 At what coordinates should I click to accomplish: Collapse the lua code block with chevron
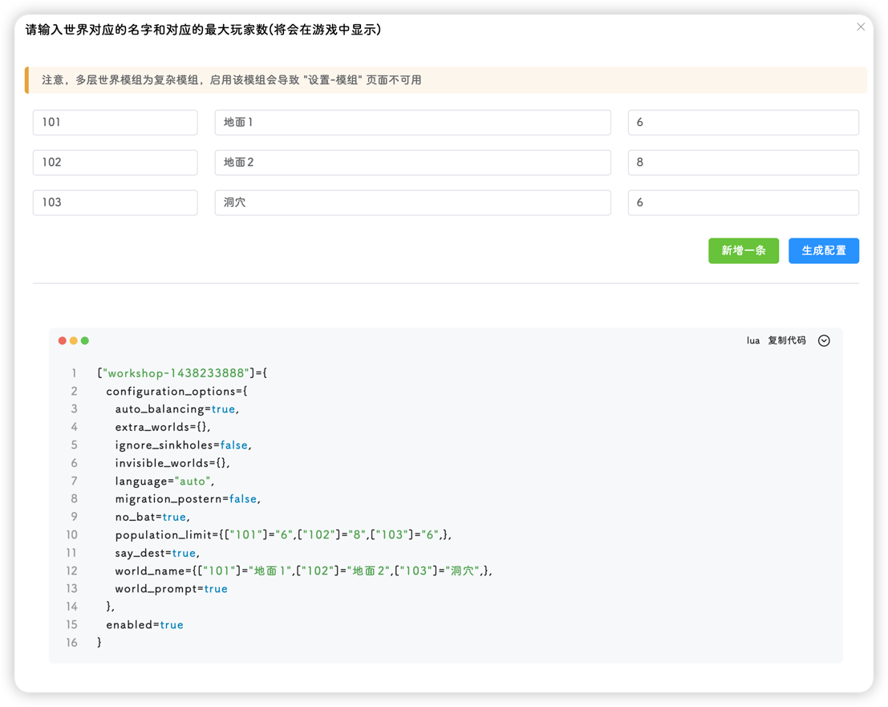[x=824, y=341]
